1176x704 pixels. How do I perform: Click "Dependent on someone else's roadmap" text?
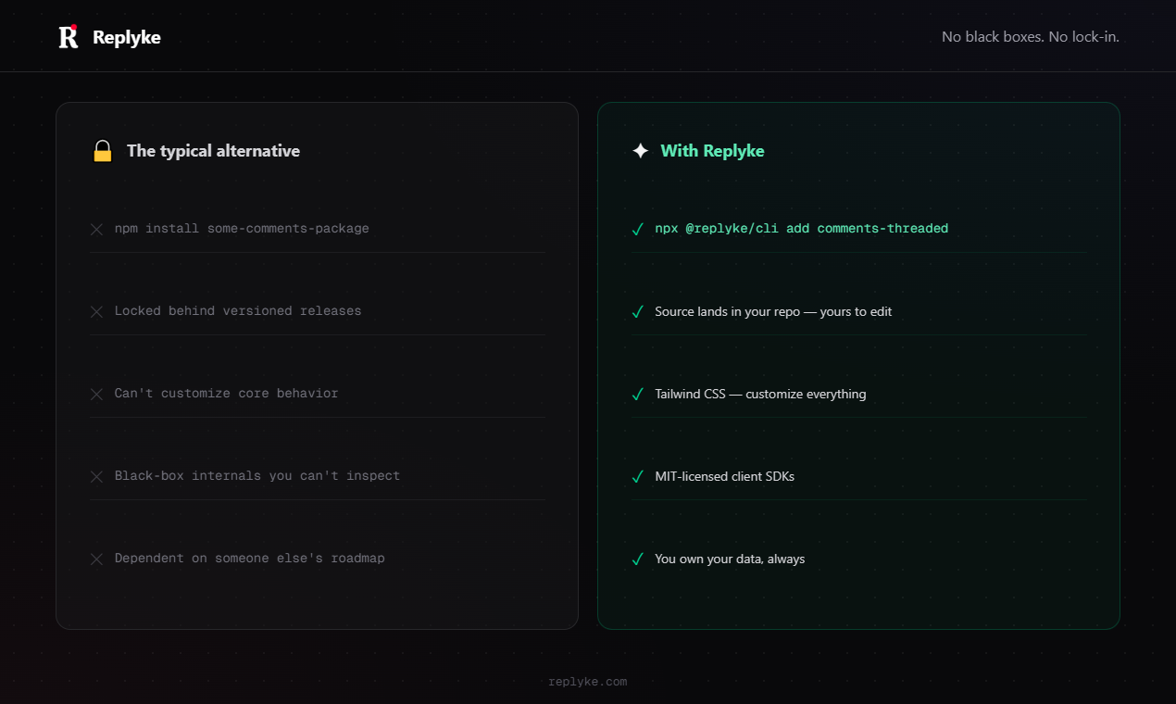250,558
